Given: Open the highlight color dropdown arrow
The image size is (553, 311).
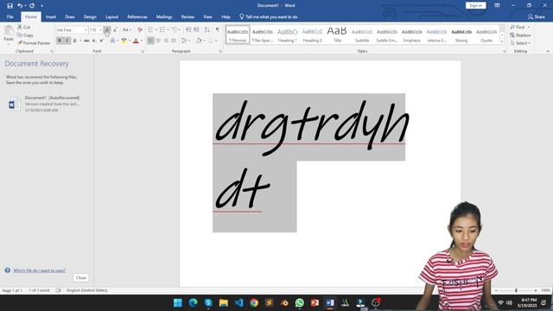Looking at the screenshot, I should [x=130, y=41].
